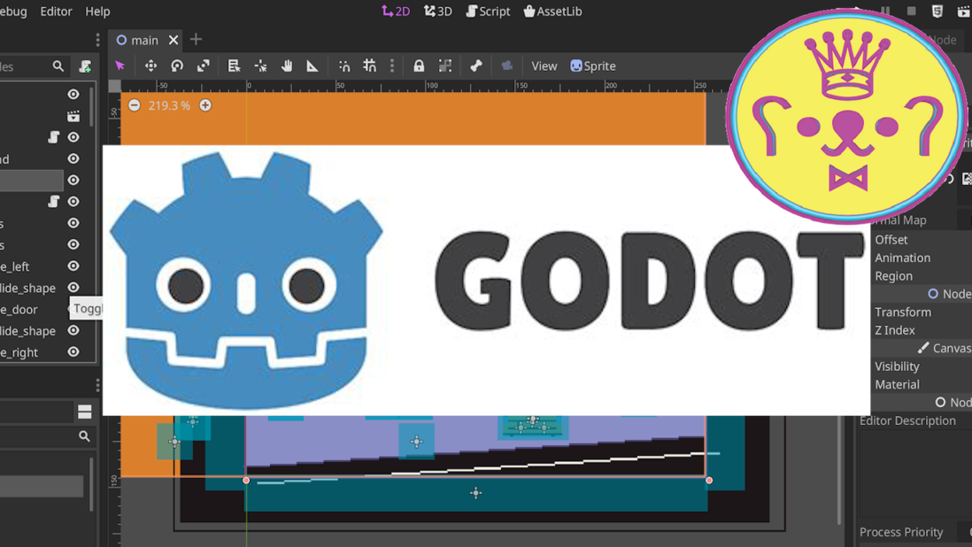Select the e_right node in scene tree
Viewport: 972px width, 547px height.
click(x=19, y=352)
